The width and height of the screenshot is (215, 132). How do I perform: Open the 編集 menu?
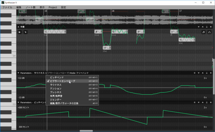click(19, 7)
